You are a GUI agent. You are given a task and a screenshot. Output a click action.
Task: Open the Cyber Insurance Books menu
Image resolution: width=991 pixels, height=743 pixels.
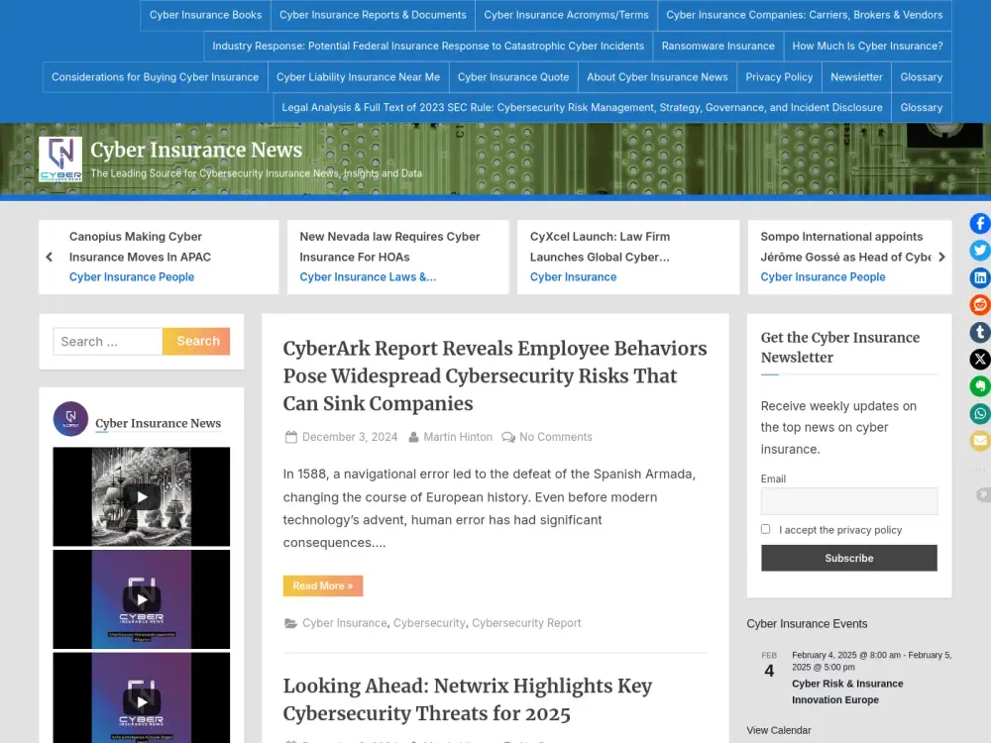(205, 15)
